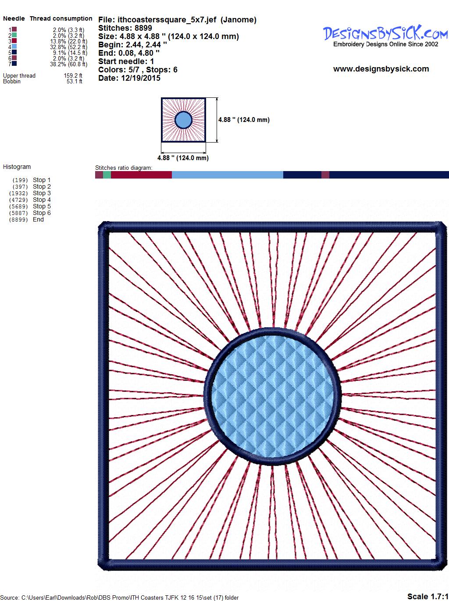Select Stop 3 in the histogram list
Viewport: 449px width, 601px height.
point(42,193)
